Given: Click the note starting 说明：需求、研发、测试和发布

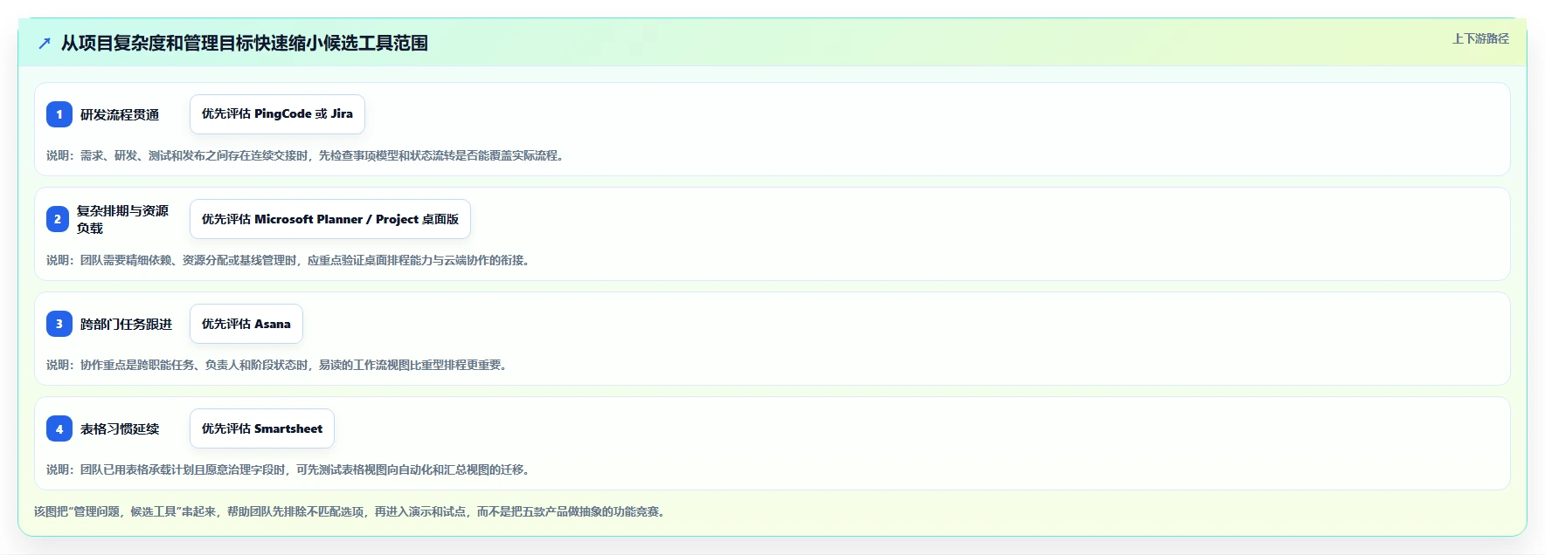Looking at the screenshot, I should (307, 155).
